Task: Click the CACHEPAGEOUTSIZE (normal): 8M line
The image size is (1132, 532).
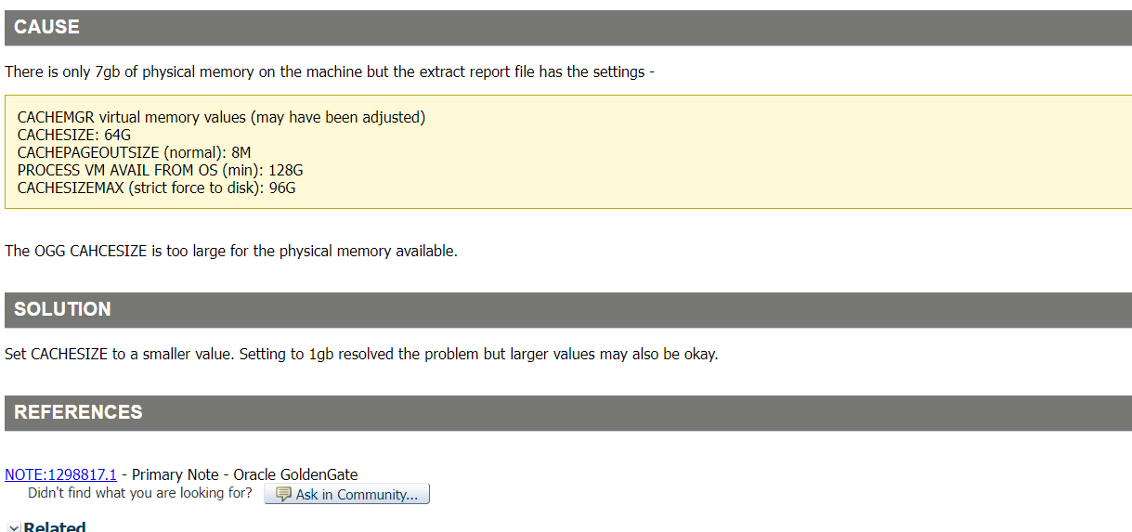Action: pyautogui.click(x=135, y=152)
